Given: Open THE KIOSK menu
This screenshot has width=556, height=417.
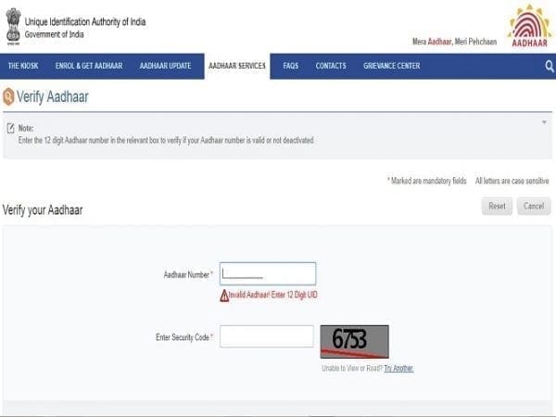Looking at the screenshot, I should (x=23, y=66).
